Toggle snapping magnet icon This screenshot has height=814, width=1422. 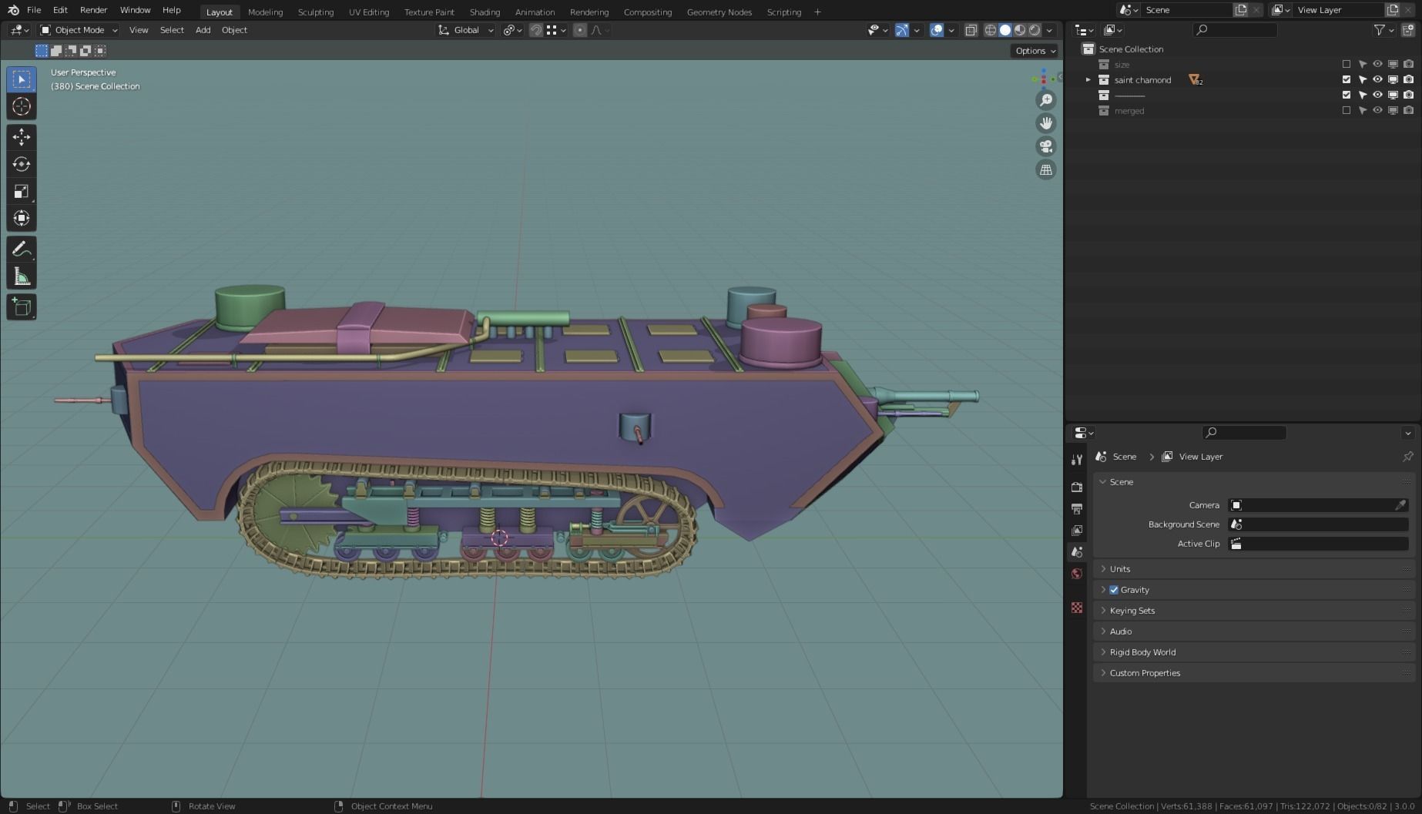(536, 30)
